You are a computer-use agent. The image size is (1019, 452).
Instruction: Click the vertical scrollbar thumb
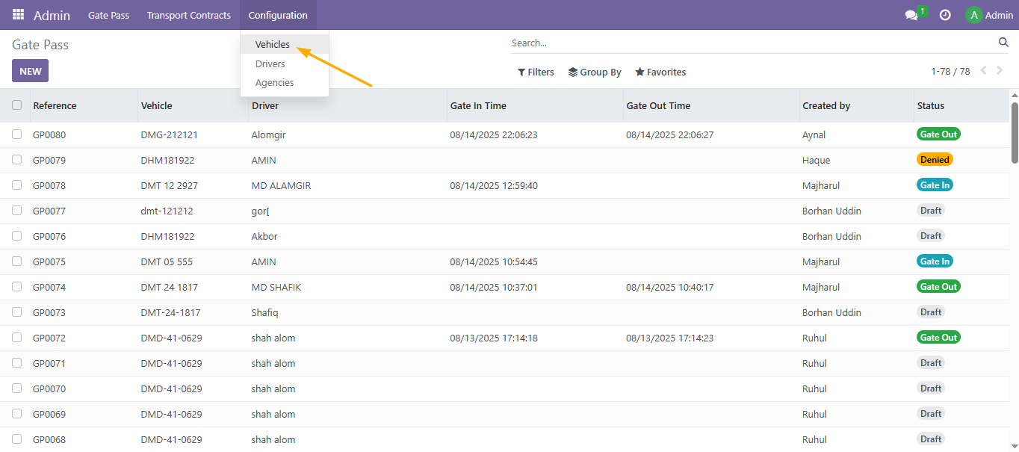click(1015, 132)
